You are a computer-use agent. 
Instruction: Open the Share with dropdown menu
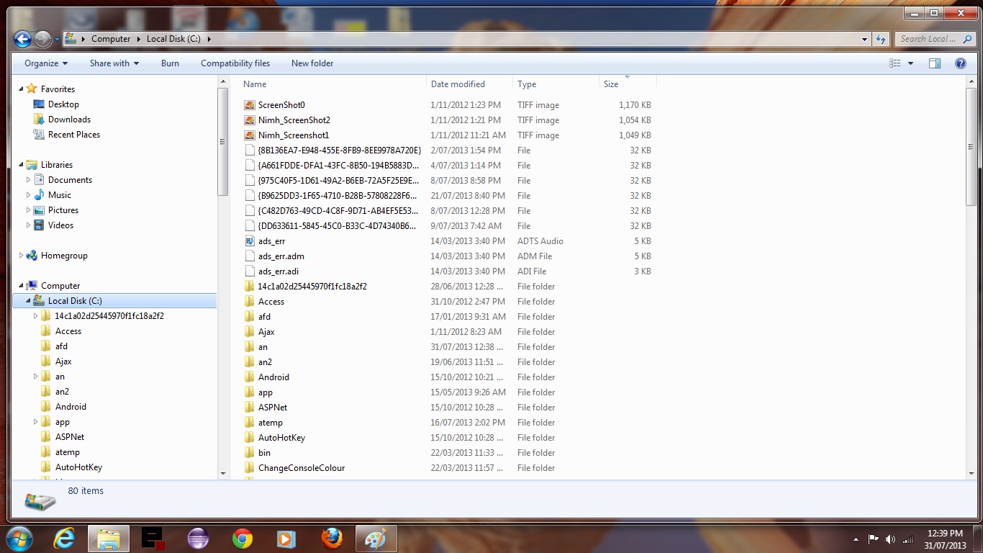click(x=114, y=63)
